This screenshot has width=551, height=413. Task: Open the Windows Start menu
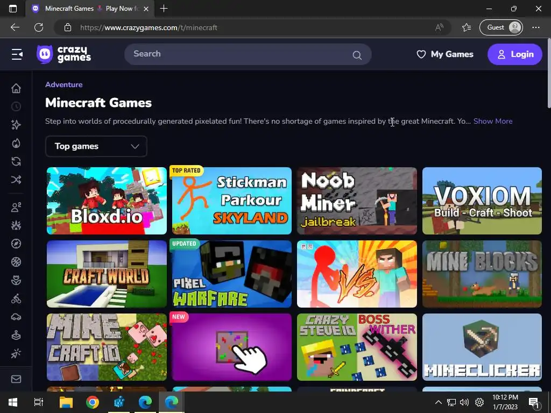click(13, 402)
